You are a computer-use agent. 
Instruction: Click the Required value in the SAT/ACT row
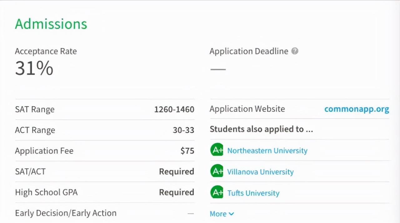click(177, 171)
